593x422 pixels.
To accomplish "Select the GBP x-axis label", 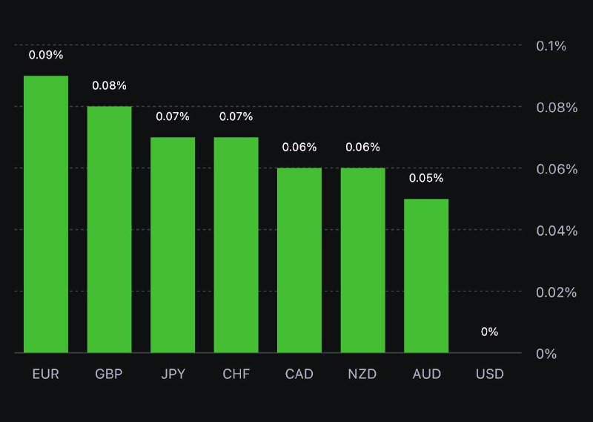I will pyautogui.click(x=109, y=374).
